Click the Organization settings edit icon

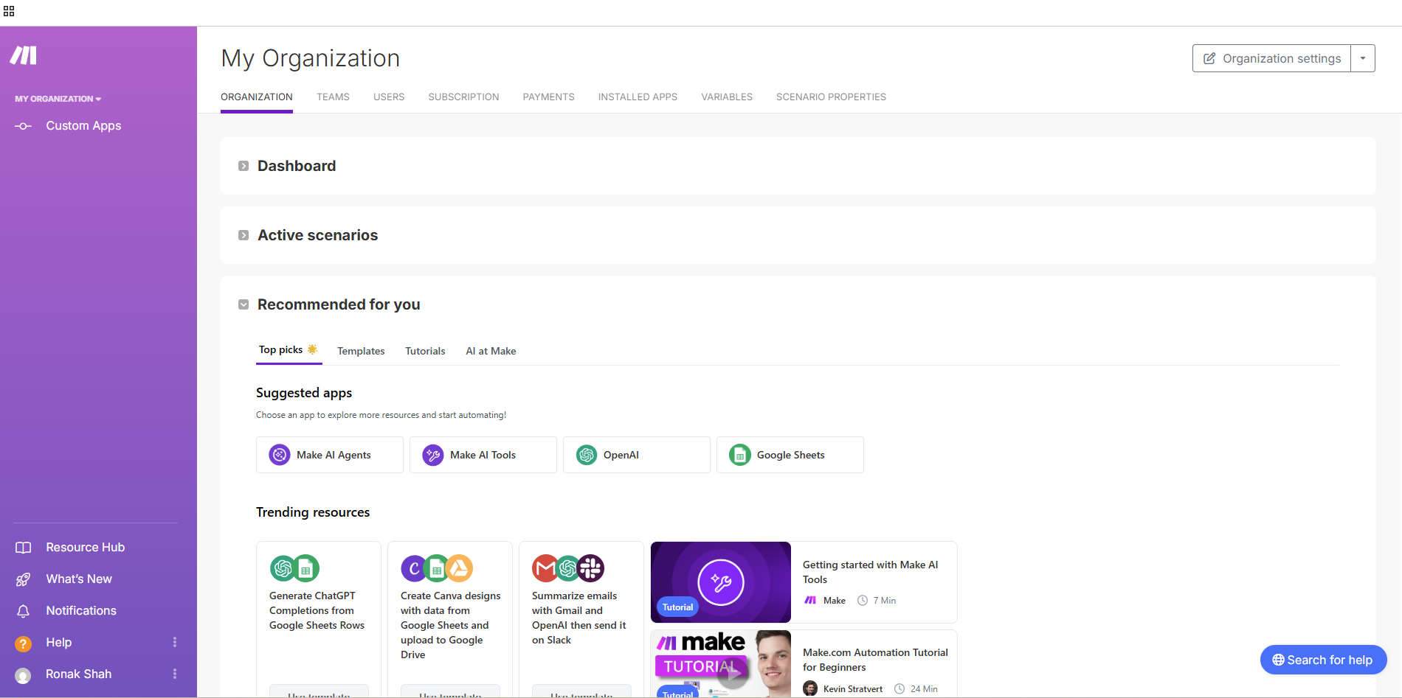tap(1209, 58)
